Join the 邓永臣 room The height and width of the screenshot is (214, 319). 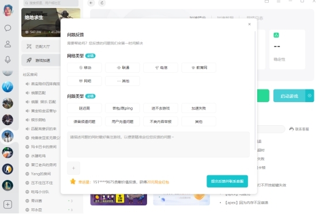(36, 210)
